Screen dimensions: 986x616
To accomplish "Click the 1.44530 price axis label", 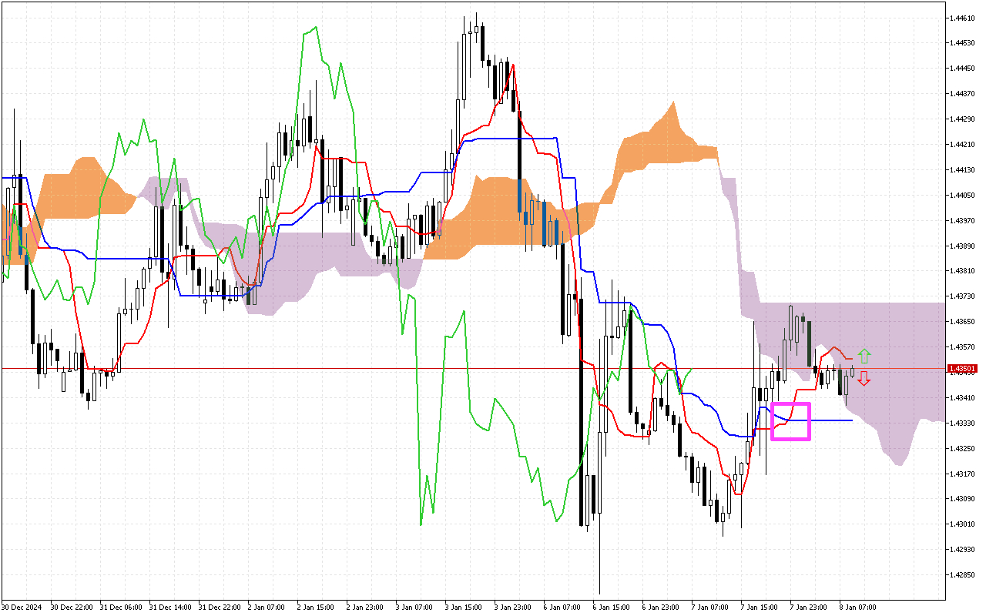I will coord(963,43).
